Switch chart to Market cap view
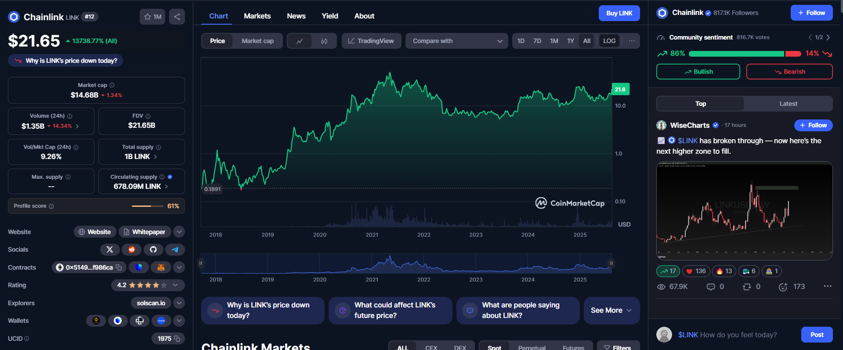Image resolution: width=843 pixels, height=350 pixels. [257, 41]
